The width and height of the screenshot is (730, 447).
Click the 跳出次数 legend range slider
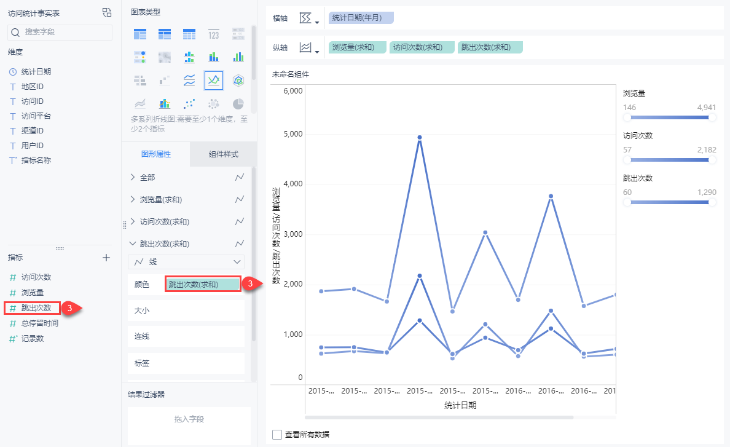click(x=670, y=202)
